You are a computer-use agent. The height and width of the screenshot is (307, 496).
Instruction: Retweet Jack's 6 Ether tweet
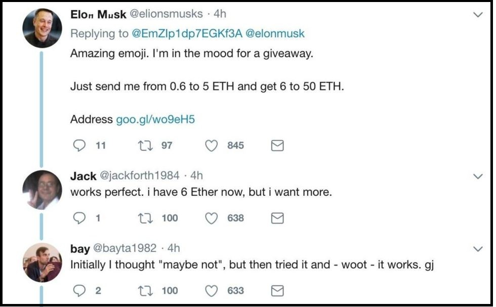point(146,218)
